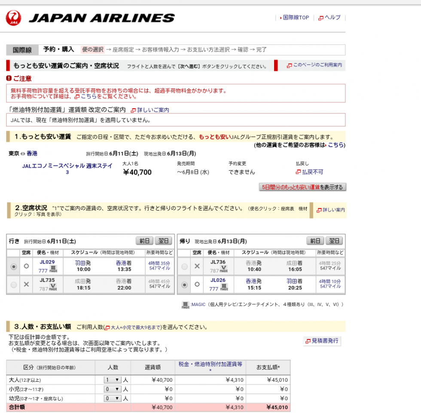Image resolution: width=421 pixels, height=420 pixels.
Task: Open 大人+小児で最大9名まで passenger limit link
Action: coord(136,327)
